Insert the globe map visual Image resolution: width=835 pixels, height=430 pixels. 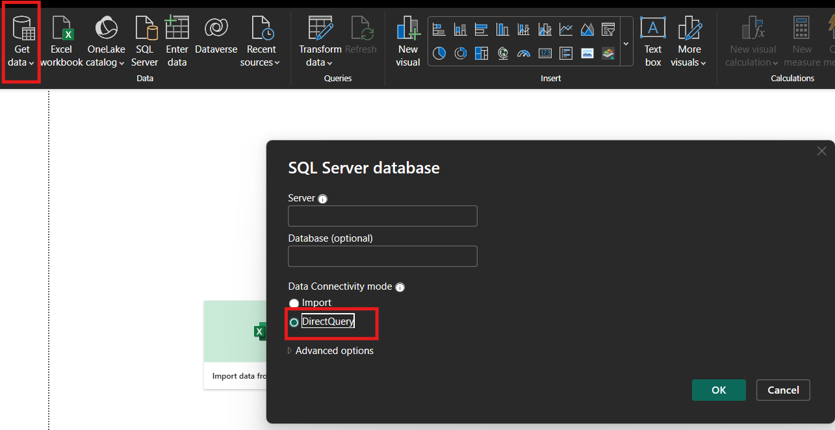(x=503, y=53)
